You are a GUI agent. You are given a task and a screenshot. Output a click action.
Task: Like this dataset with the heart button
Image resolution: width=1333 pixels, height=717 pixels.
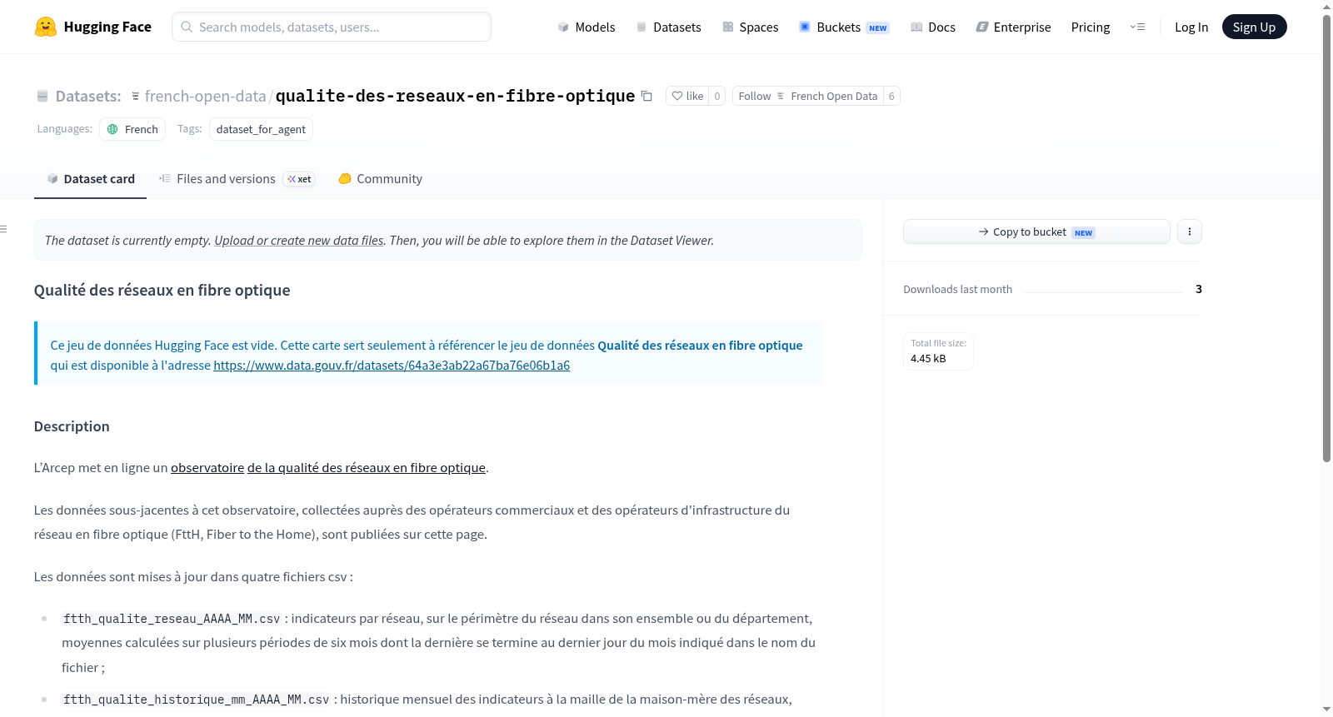click(x=687, y=96)
